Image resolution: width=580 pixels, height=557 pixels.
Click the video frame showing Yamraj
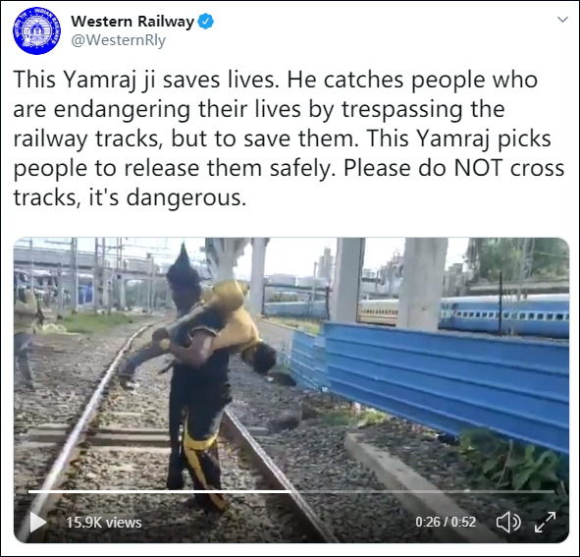pyautogui.click(x=291, y=390)
